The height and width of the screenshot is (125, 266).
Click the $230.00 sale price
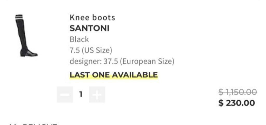[x=237, y=103]
